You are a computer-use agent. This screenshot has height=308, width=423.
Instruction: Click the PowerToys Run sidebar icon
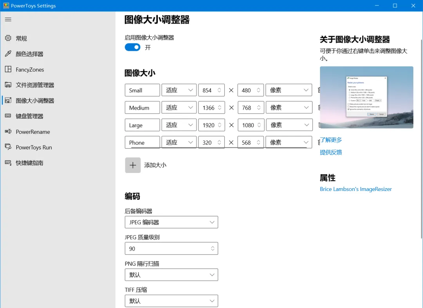(x=8, y=147)
